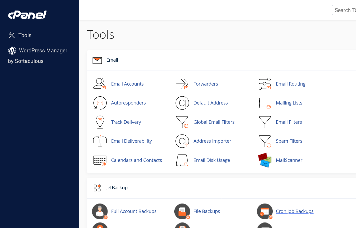The width and height of the screenshot is (356, 228).
Task: Select Tools in the sidebar
Action: coord(25,35)
